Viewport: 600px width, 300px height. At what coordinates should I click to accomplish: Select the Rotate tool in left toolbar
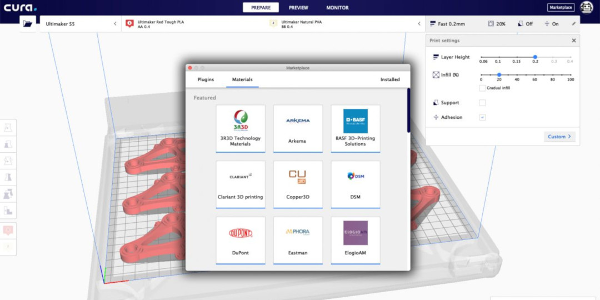tap(8, 161)
